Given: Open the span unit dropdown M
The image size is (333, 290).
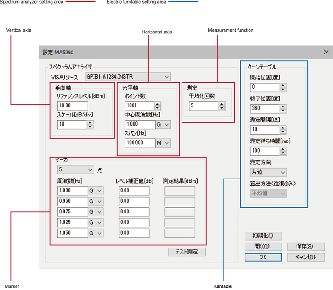Looking at the screenshot, I should click(163, 143).
